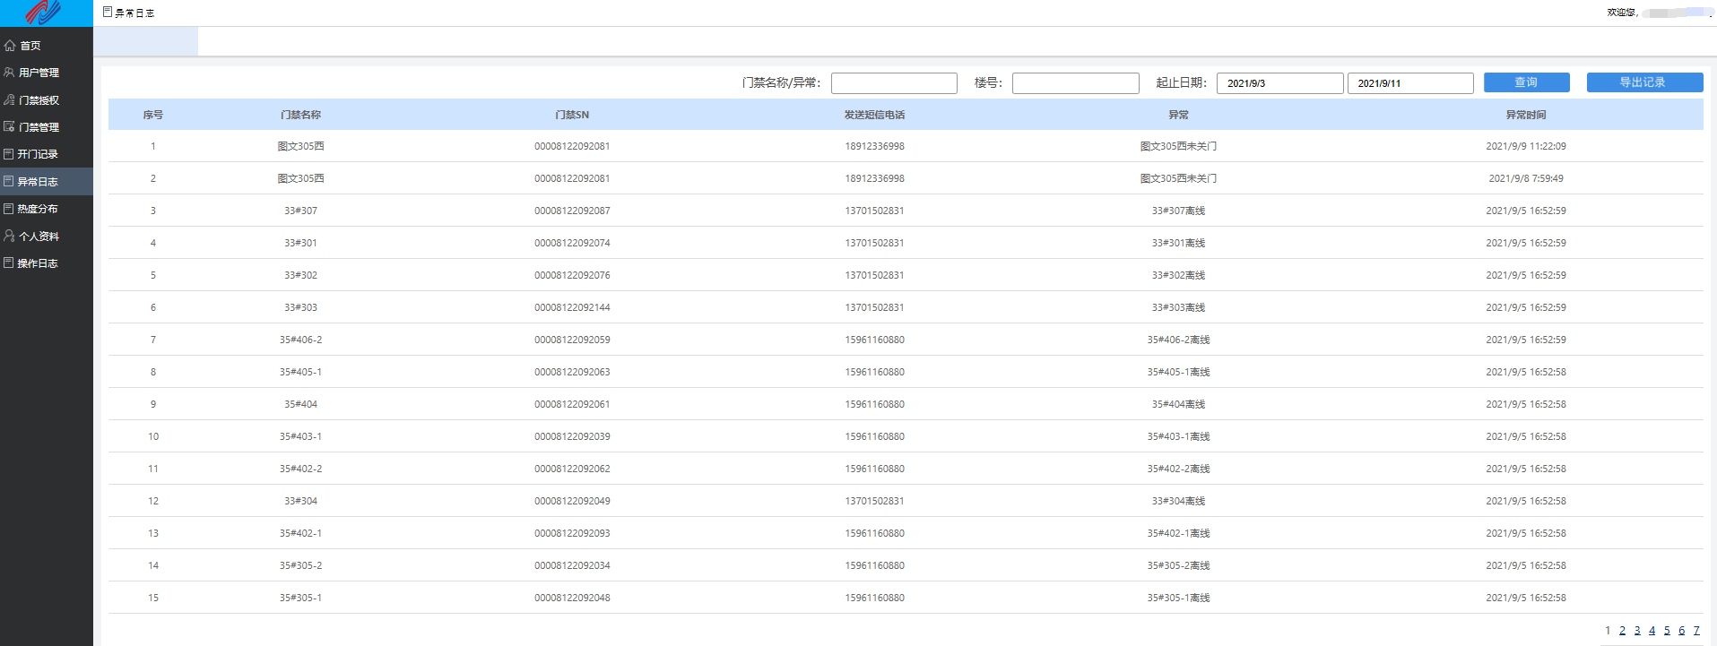Image resolution: width=1717 pixels, height=646 pixels.
Task: Go to page 2 of results
Action: coord(1622,631)
